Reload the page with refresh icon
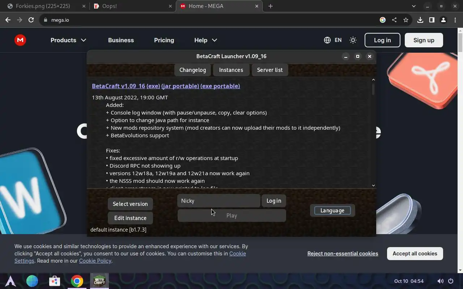The width and height of the screenshot is (463, 289). pyautogui.click(x=31, y=20)
